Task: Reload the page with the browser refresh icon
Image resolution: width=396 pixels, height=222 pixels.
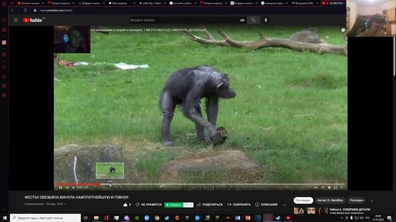Action: tap(25, 10)
